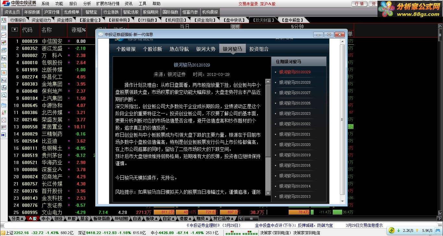This screenshot has width=443, height=236.
Task: Click the 机构晨报 toolbar button
Action: (210, 12)
